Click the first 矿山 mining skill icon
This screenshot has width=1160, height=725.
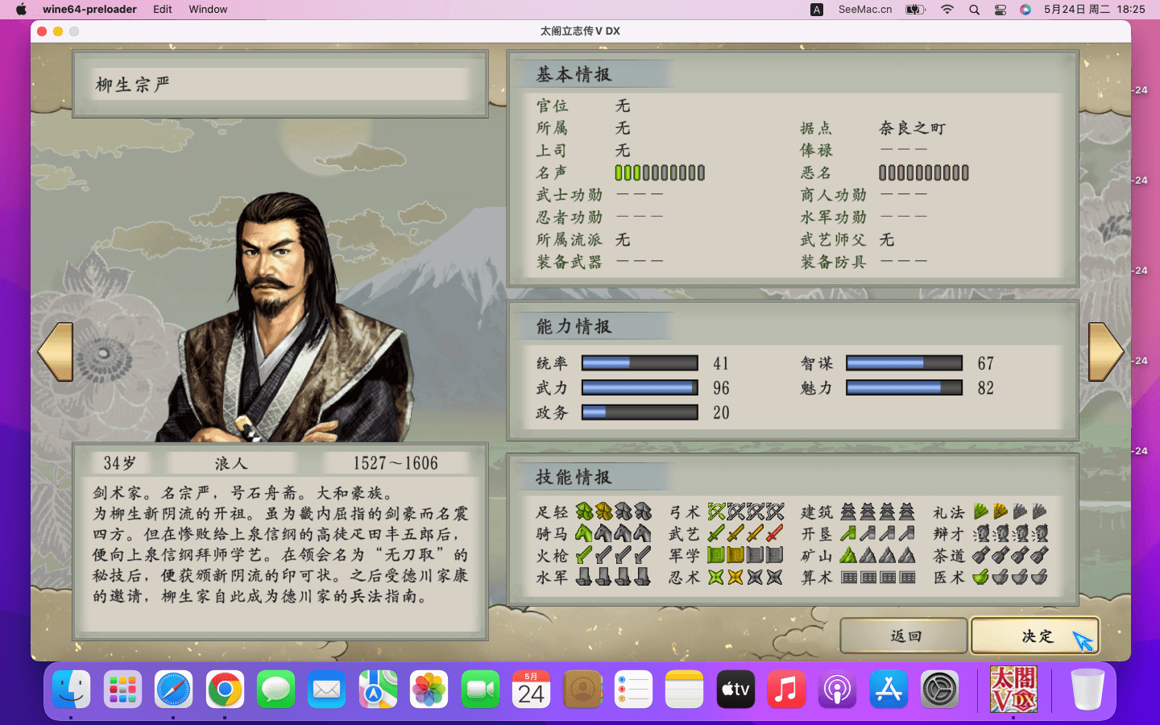coord(848,555)
